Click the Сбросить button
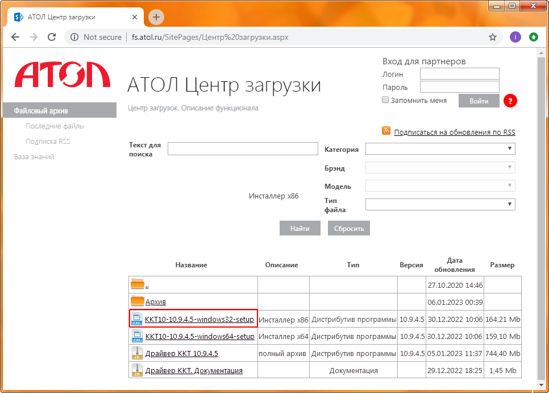This screenshot has width=549, height=393. click(x=349, y=229)
